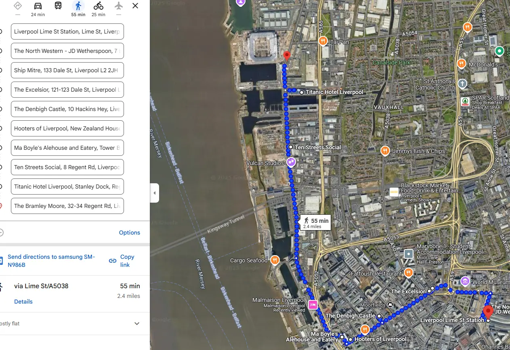Screen dimensions: 510x350
Task: Select the flights travel mode icon
Action: pos(119,6)
